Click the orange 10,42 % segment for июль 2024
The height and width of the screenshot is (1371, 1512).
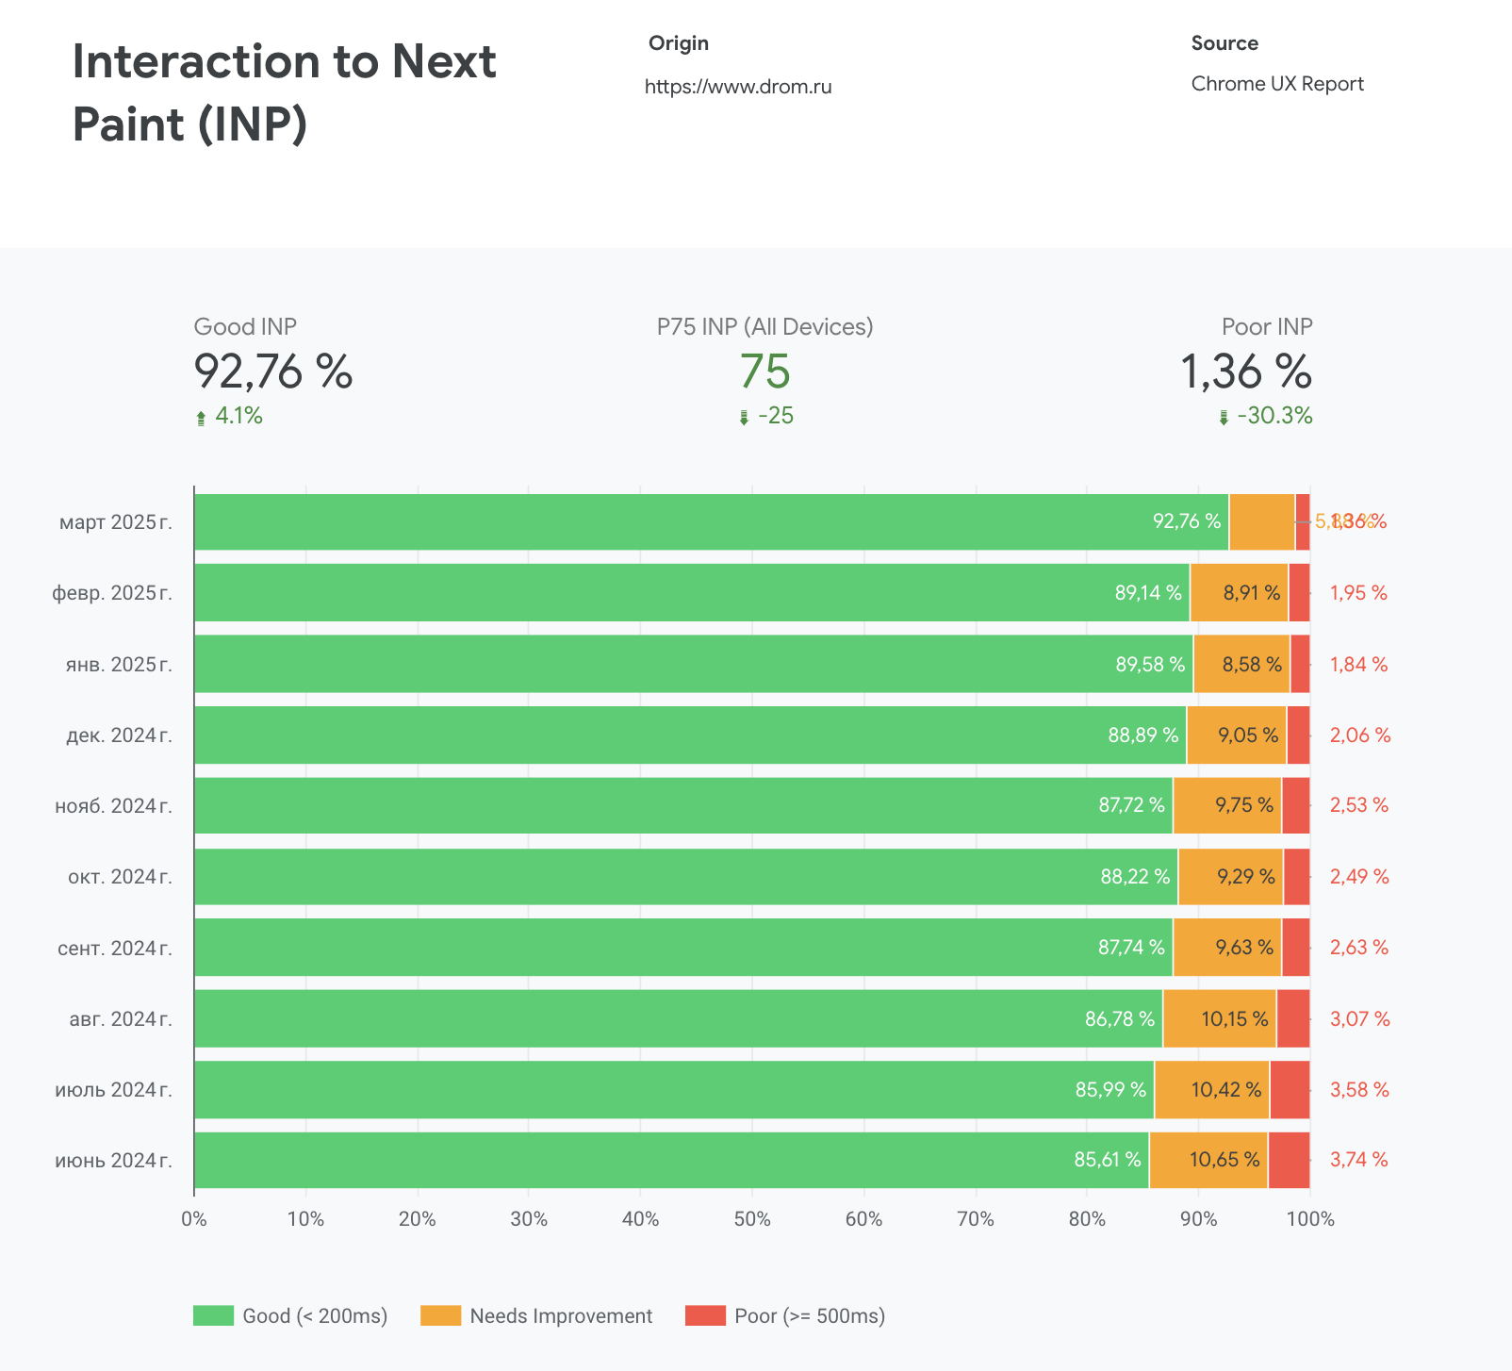click(x=1211, y=1089)
